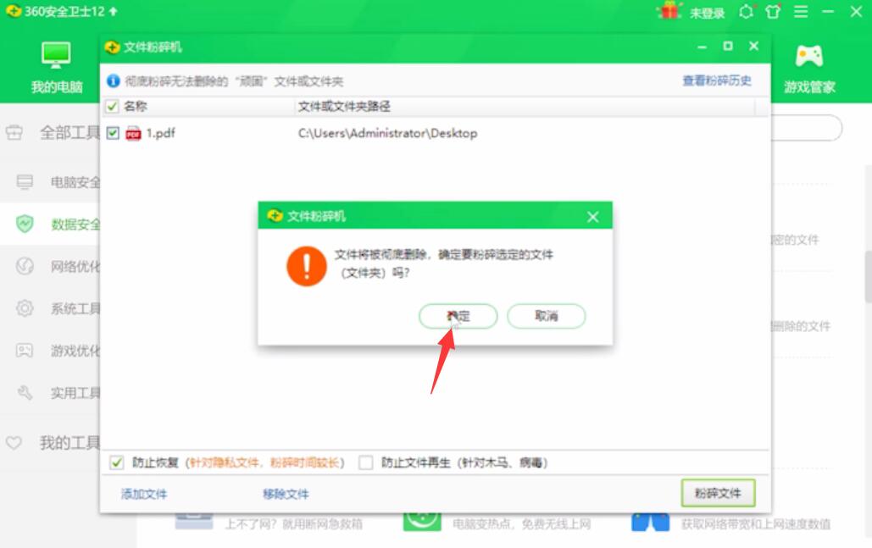The image size is (872, 548).
Task: Click the 我的工具 heart icon
Action: (x=14, y=443)
